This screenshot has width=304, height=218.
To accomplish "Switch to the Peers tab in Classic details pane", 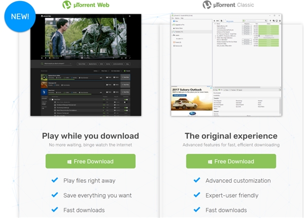I will pyautogui.click(x=226, y=90).
